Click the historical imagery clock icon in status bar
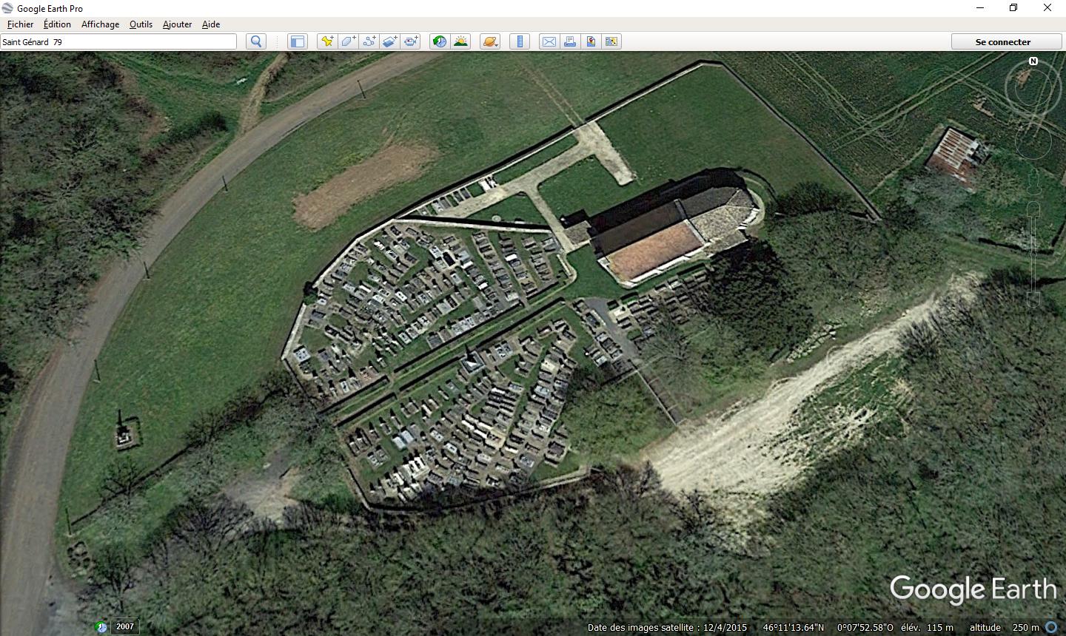The image size is (1066, 636). [101, 627]
